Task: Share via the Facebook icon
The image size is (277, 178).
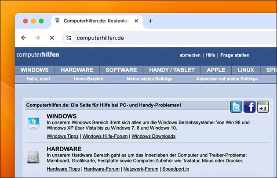Action: 250,107
